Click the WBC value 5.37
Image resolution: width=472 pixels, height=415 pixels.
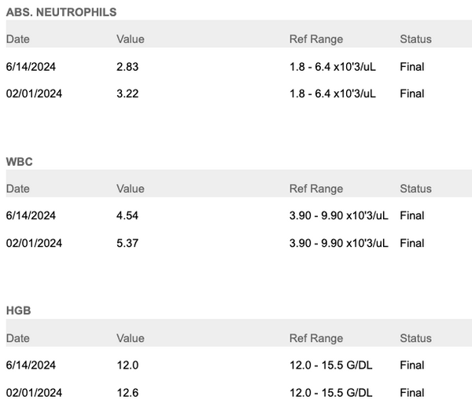pos(127,243)
